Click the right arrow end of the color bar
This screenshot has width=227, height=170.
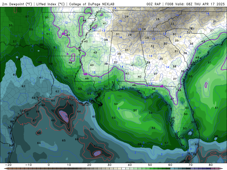221,169
